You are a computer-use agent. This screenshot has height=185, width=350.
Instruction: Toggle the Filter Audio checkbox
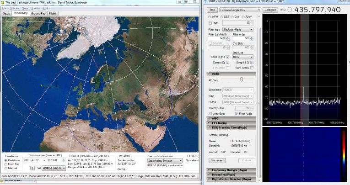click(237, 114)
